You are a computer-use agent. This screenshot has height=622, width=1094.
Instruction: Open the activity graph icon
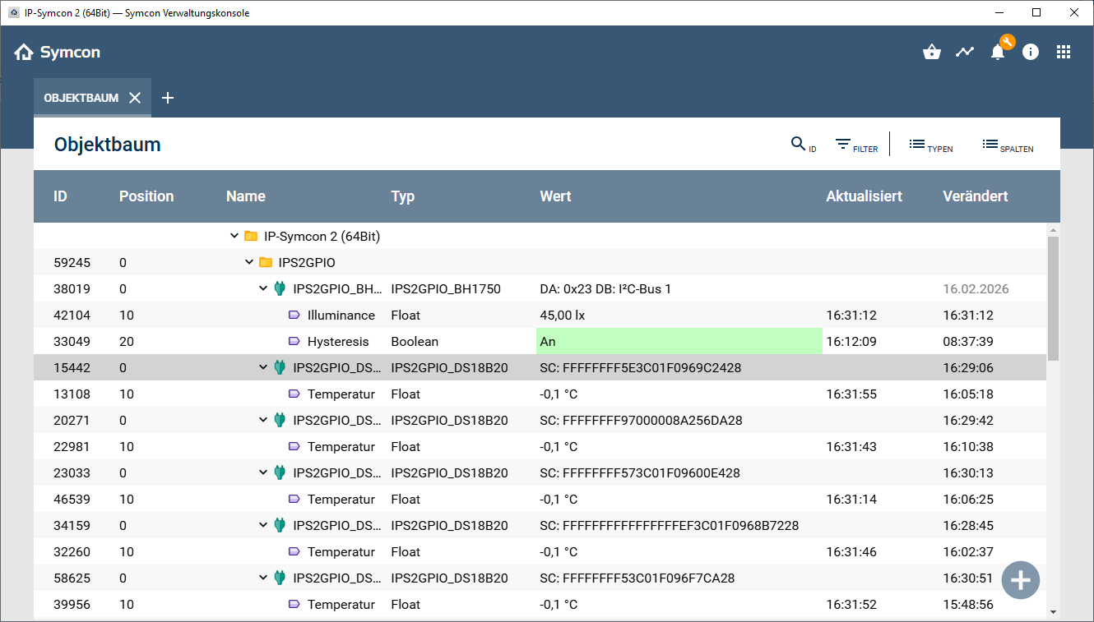(965, 52)
